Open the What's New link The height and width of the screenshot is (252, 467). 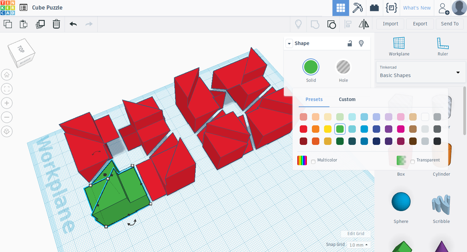(x=417, y=8)
